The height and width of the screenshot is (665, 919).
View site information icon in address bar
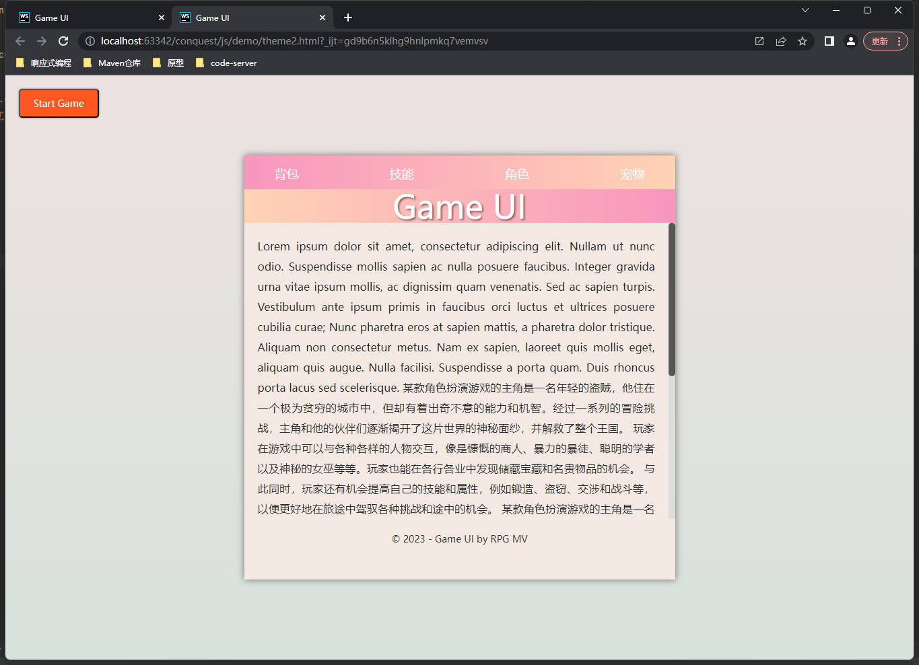[x=90, y=41]
